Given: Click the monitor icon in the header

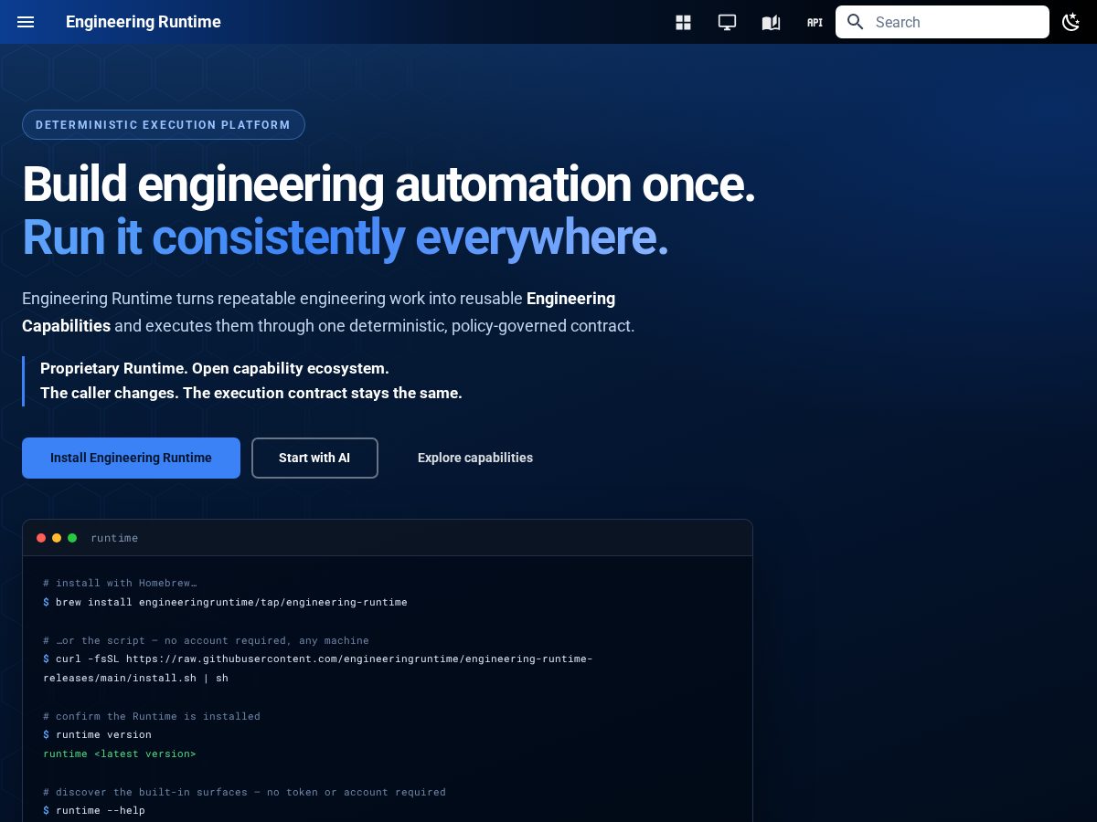Looking at the screenshot, I should [727, 22].
